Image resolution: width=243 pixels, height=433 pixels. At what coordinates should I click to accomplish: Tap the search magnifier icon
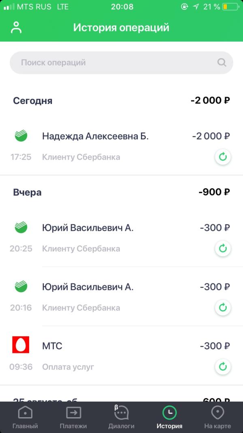click(222, 63)
